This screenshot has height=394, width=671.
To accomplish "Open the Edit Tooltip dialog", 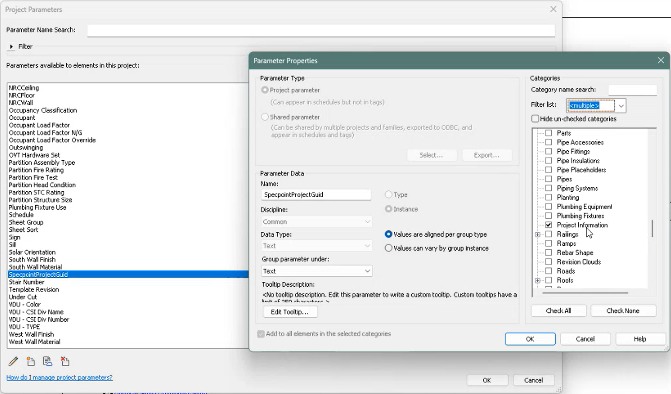I will click(x=290, y=311).
